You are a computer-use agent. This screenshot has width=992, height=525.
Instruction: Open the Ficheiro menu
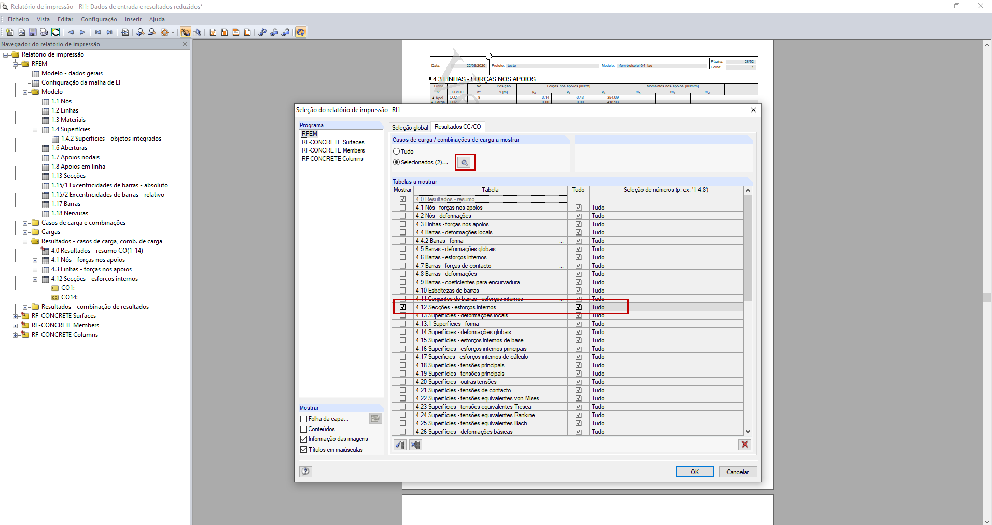(x=18, y=19)
